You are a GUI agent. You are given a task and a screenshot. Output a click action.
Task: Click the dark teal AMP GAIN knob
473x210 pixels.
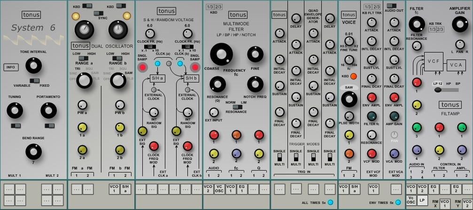click(394, 116)
